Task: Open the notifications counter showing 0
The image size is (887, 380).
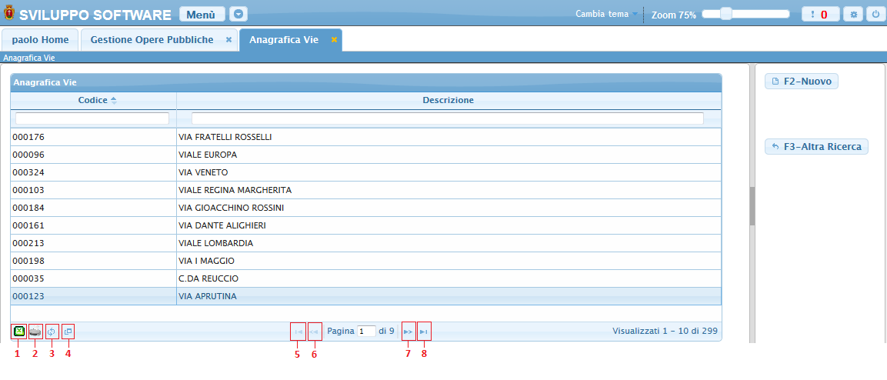Action: coord(820,15)
